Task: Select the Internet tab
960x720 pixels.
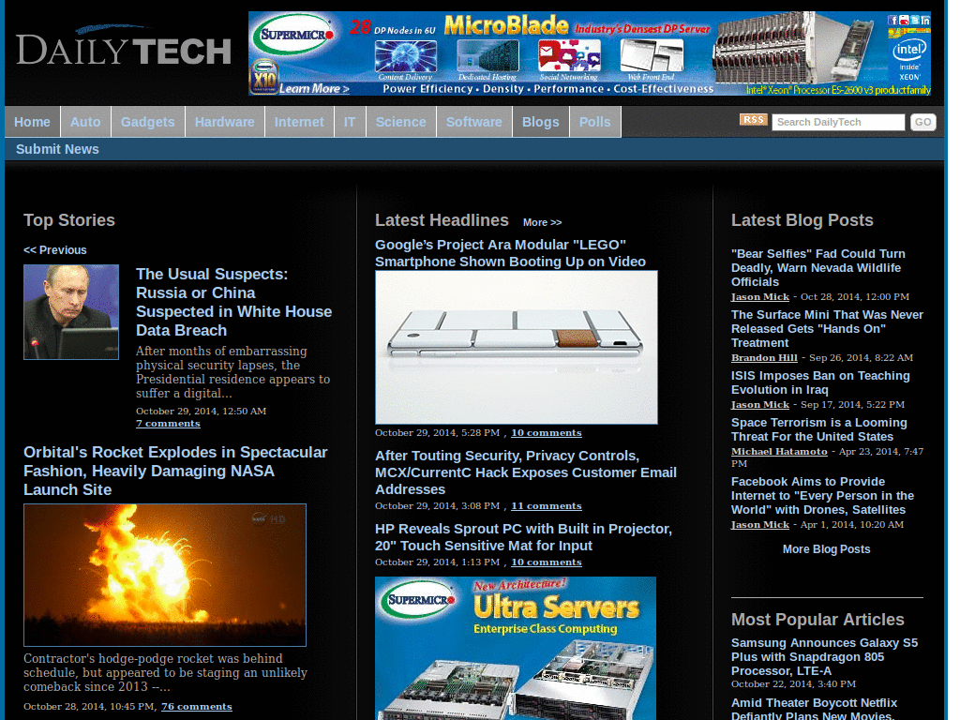Action: pos(299,122)
